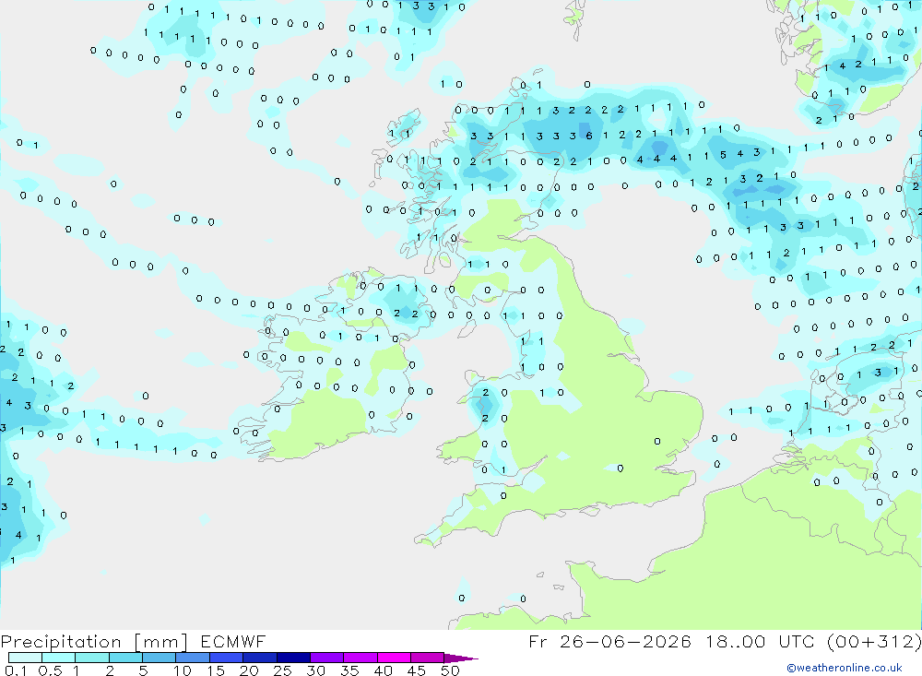Select the 0.1–0.5 mm legend swatch
922x676 pixels.
[x=25, y=658]
